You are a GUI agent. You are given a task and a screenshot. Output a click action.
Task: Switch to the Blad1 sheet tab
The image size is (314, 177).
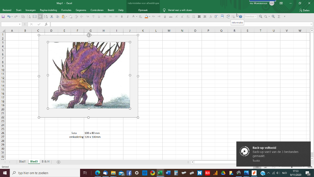[x=22, y=162]
